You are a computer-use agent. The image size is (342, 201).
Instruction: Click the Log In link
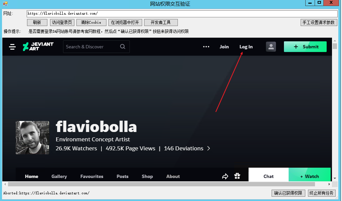point(246,47)
